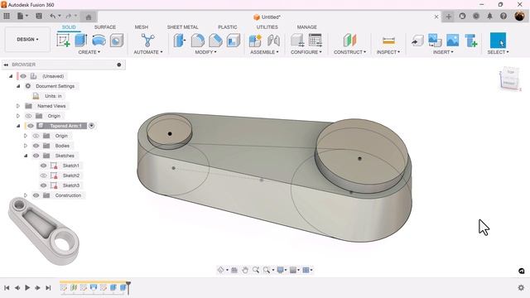This screenshot has height=298, width=530.
Task: Jump to the timeline beginning
Action: [x=7, y=287]
